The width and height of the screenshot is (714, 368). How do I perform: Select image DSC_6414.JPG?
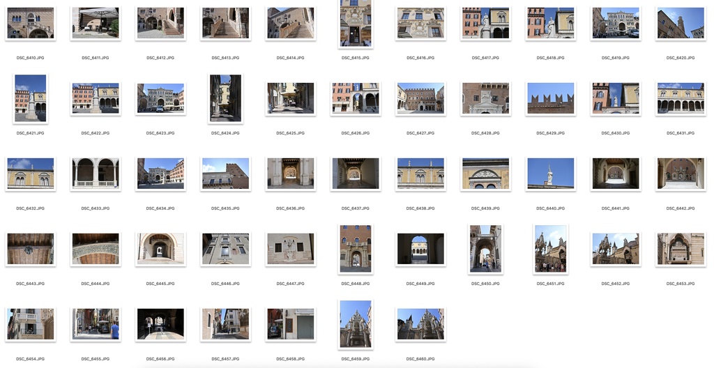[291, 23]
